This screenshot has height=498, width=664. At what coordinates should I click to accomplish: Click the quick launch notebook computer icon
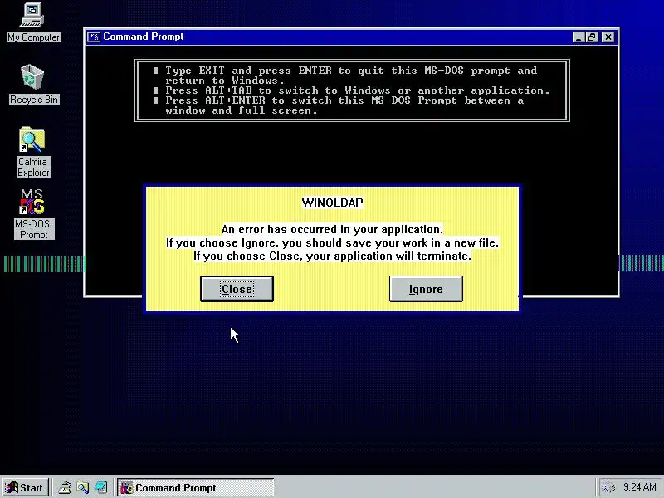coord(101,487)
